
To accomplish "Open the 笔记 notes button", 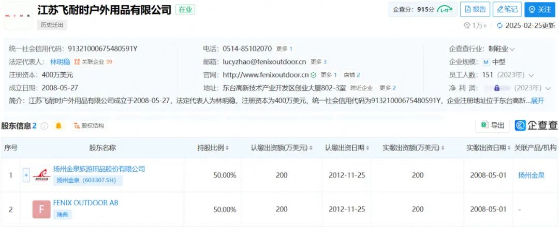I will point(507,10).
